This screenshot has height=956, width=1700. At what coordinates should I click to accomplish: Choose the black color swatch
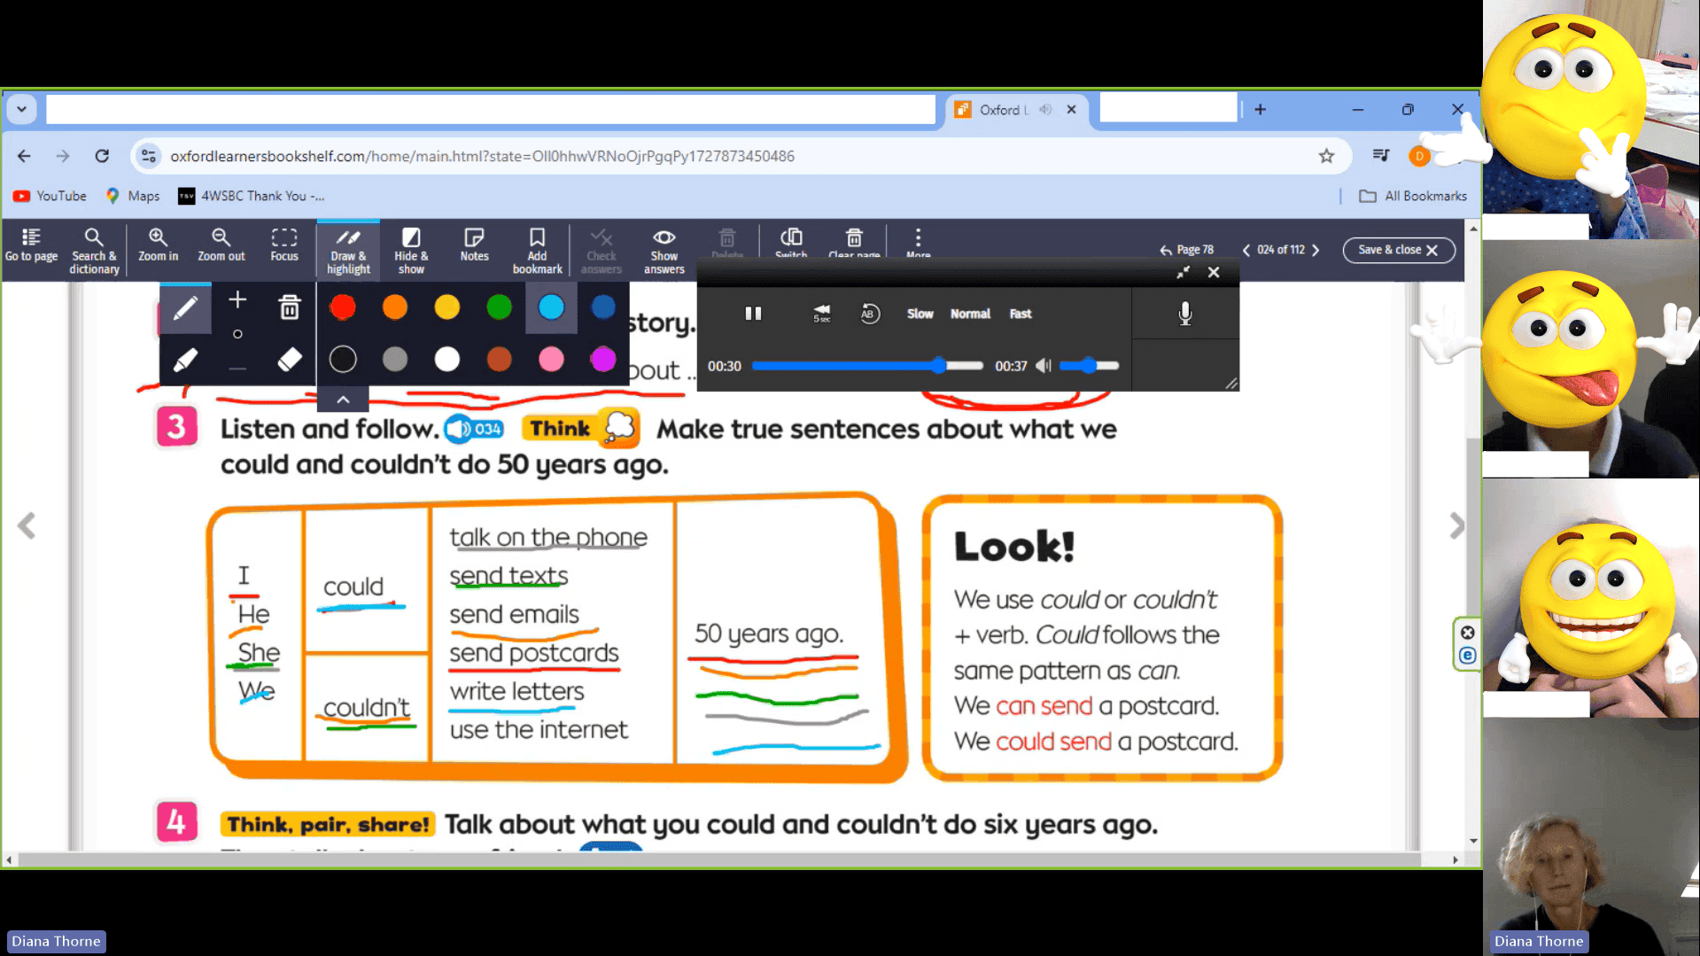tap(343, 359)
